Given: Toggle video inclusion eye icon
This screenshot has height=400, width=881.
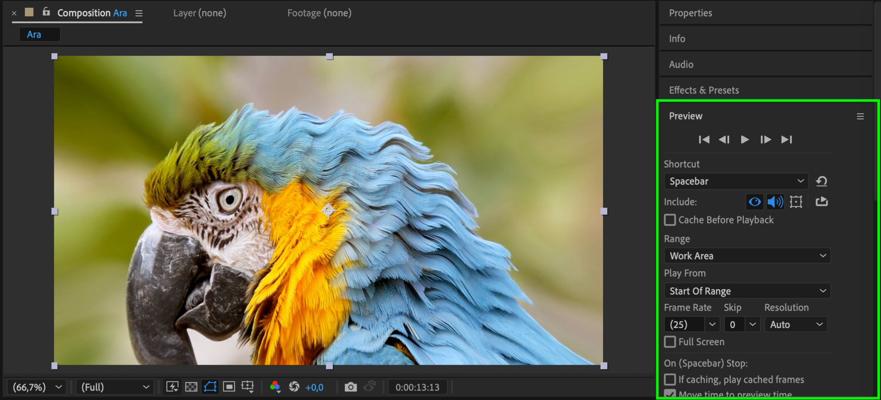Looking at the screenshot, I should (x=755, y=202).
